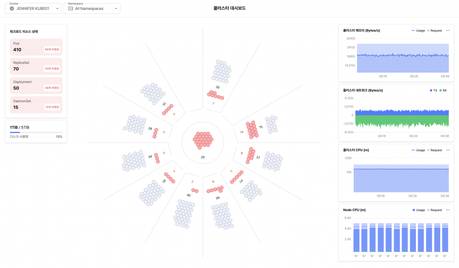Toggle Request legend in 클러스터 CPU chart
The image size is (459, 268).
point(435,150)
